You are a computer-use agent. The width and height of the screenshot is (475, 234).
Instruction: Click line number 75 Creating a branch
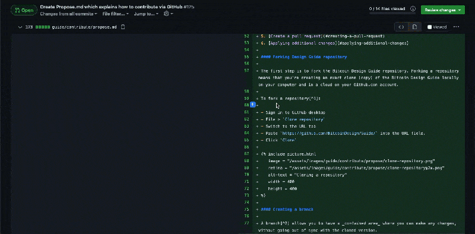click(x=246, y=210)
